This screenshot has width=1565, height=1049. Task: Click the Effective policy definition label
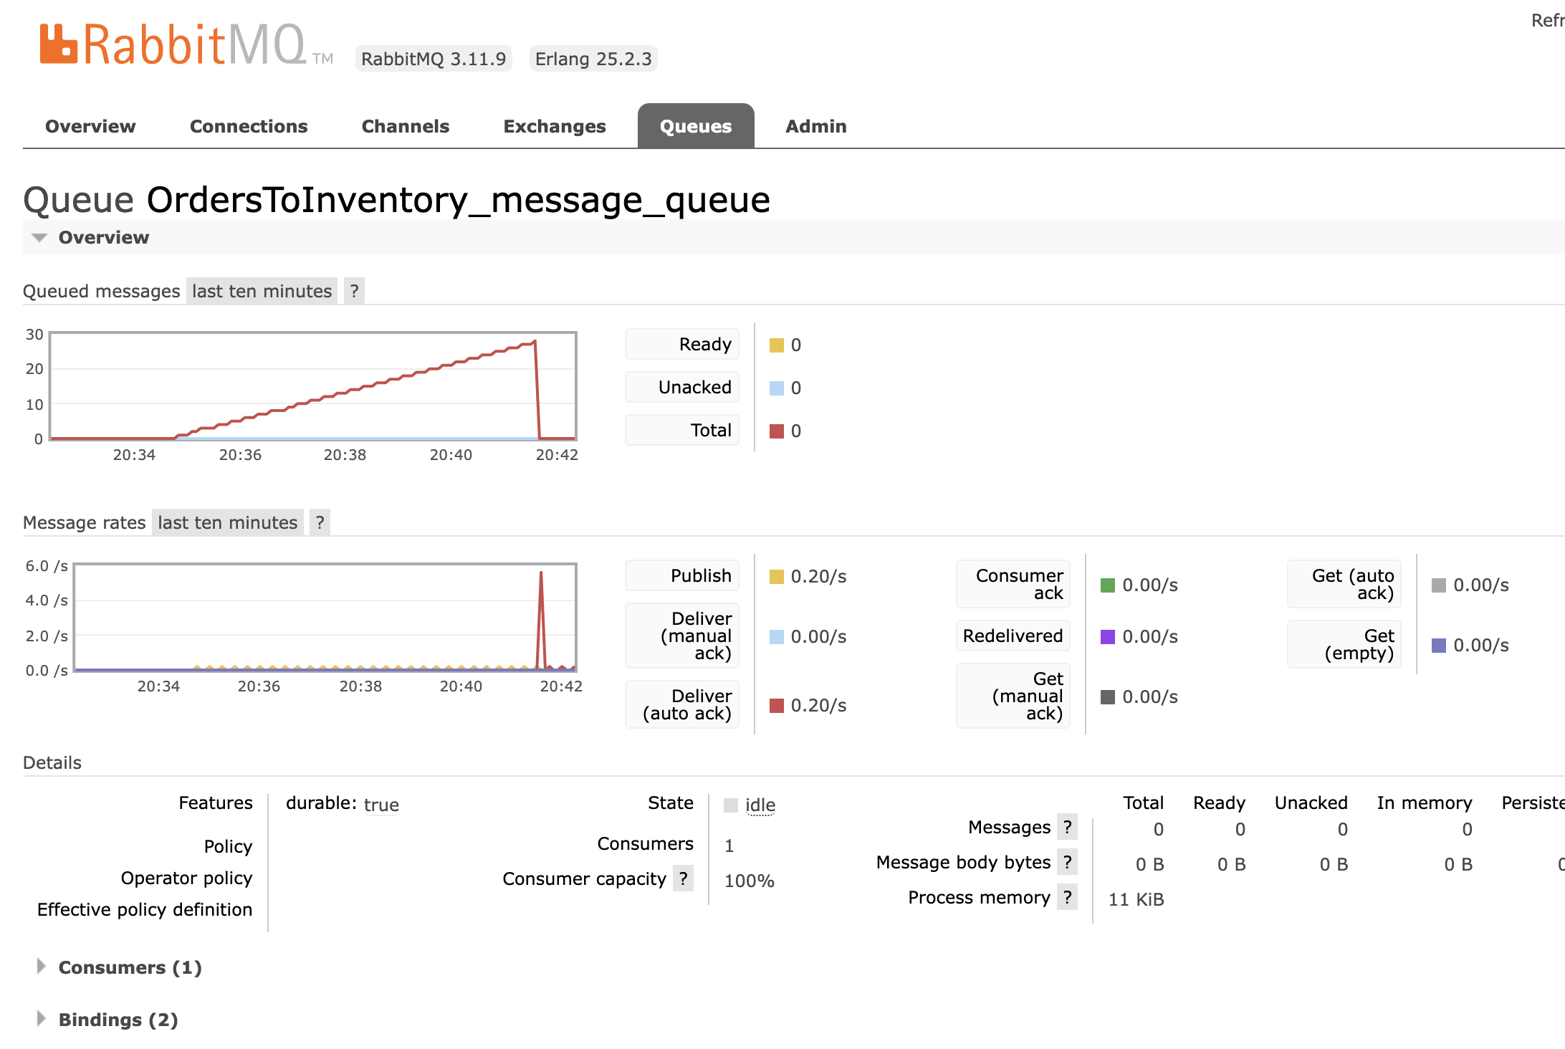145,910
